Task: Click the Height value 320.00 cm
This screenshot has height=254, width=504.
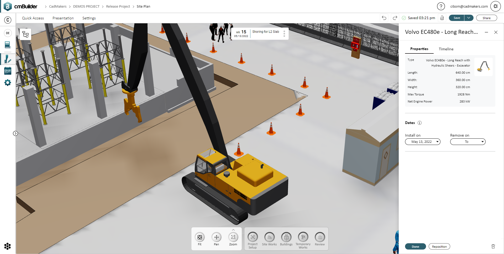Action: [463, 87]
